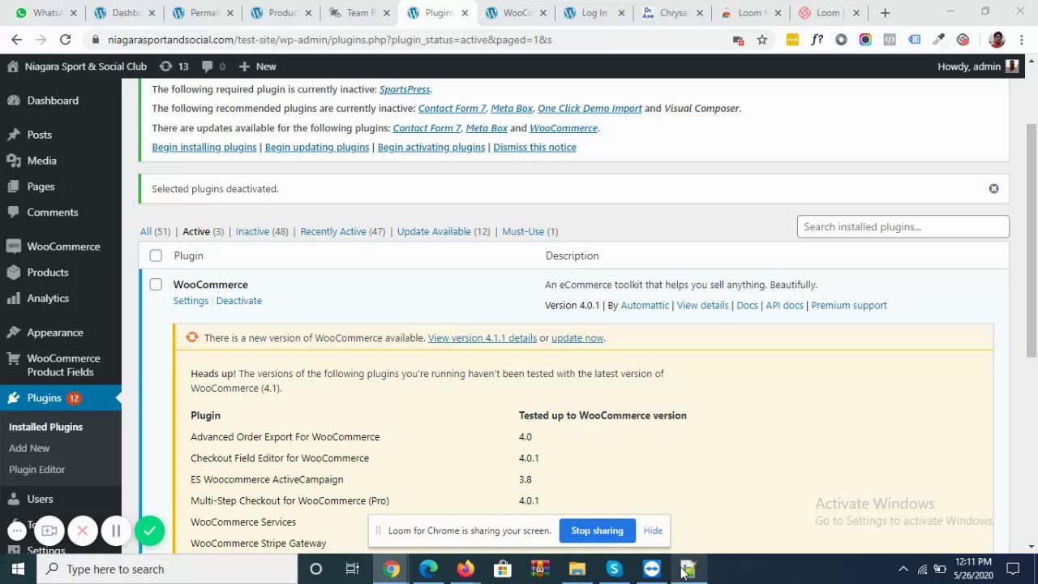Deactivate the WooCommerce plugin
The width and height of the screenshot is (1038, 584).
pyautogui.click(x=239, y=301)
